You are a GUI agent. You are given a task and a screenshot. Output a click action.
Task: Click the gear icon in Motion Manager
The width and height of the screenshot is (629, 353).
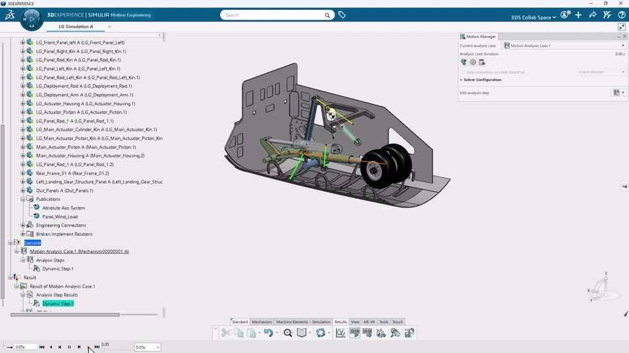472,63
